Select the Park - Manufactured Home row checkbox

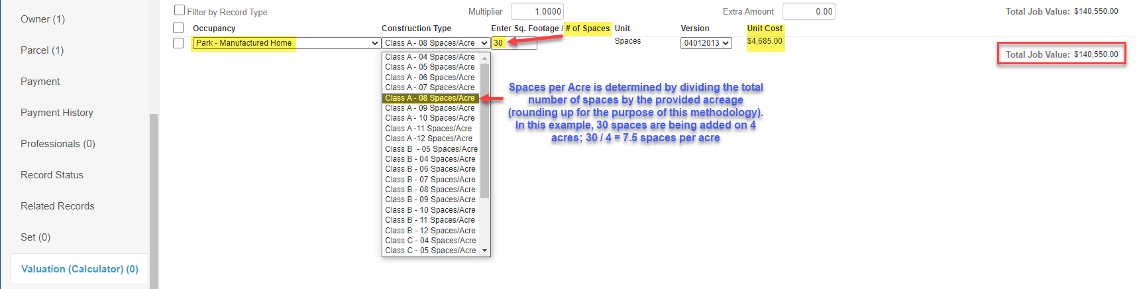(178, 43)
